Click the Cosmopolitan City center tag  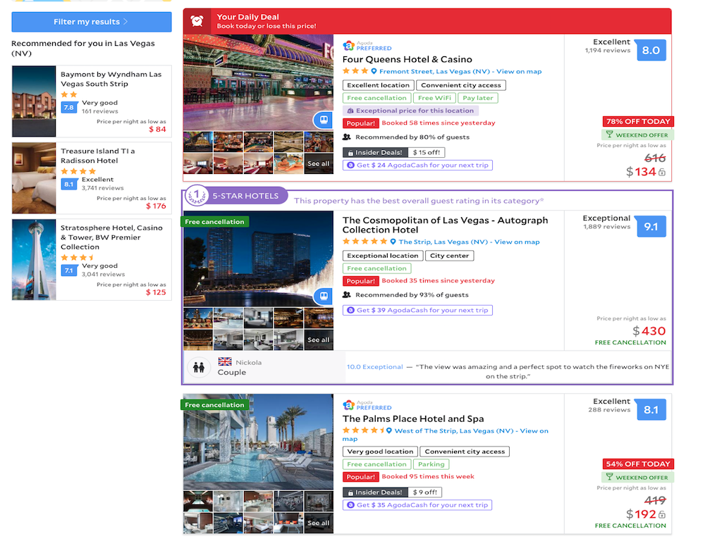pos(449,255)
